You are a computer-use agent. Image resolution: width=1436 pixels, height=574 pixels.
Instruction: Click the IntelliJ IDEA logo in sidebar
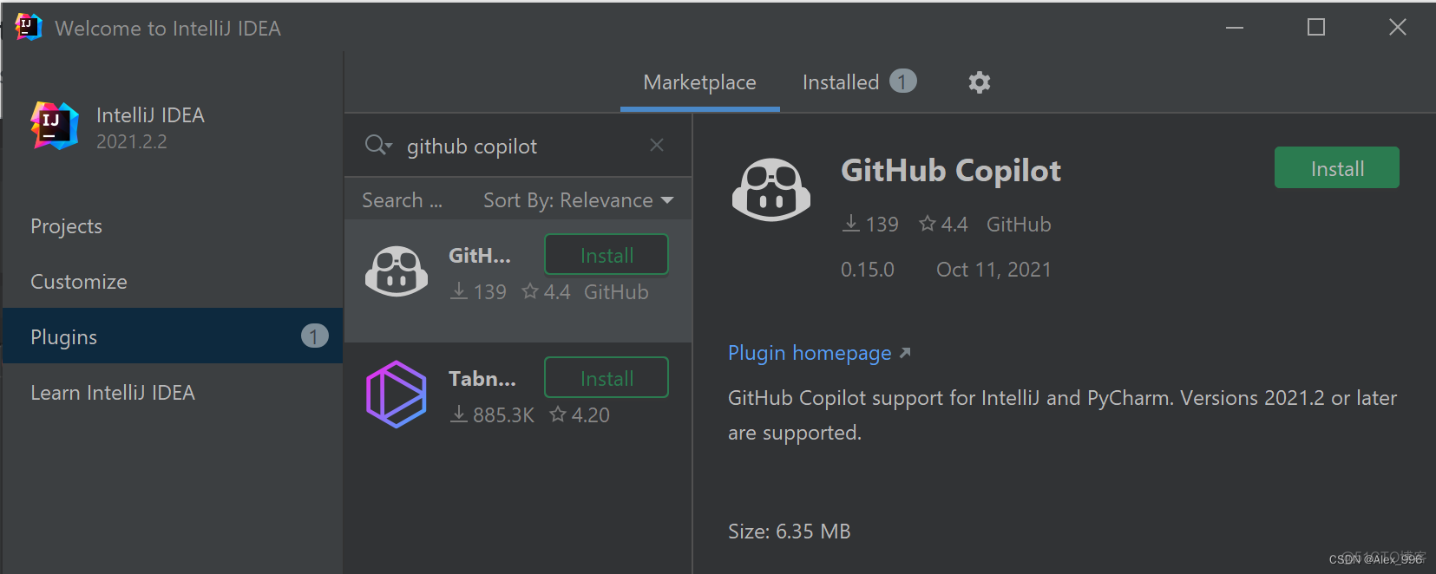pos(55,126)
